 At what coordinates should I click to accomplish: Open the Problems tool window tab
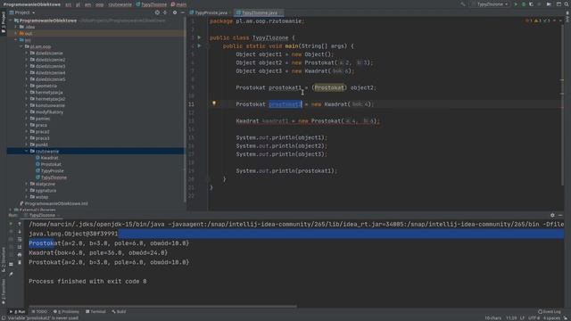click(x=66, y=311)
